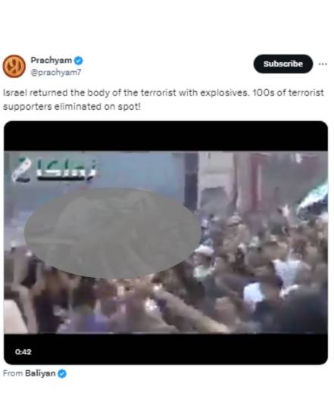Image resolution: width=334 pixels, height=418 pixels.
Task: Click the 0:42 video duration label
Action: click(x=23, y=352)
